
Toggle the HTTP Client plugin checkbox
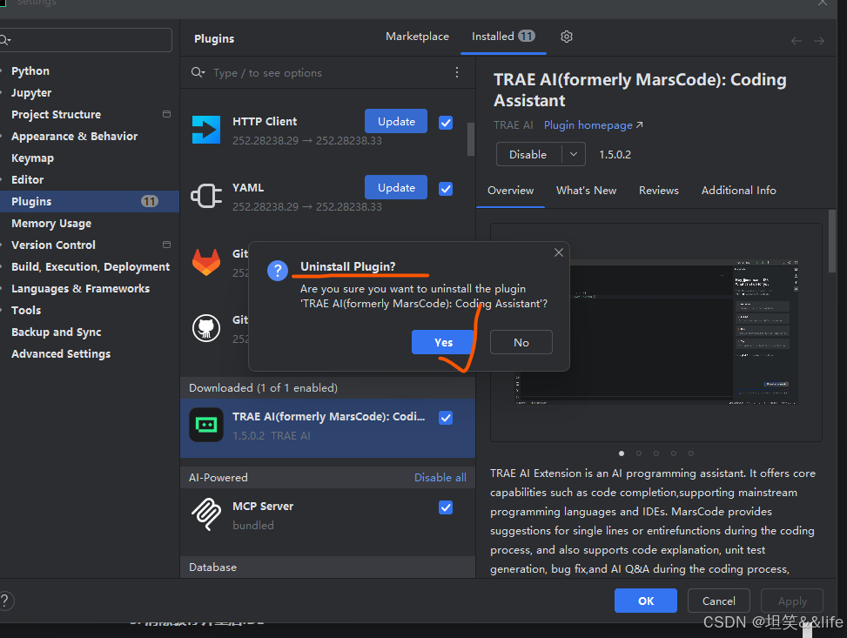(x=446, y=123)
